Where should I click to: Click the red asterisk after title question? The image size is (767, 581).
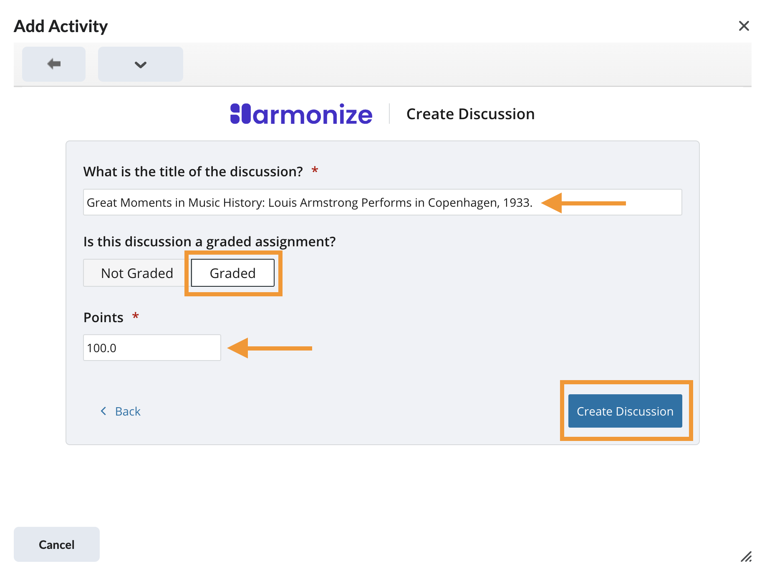pos(315,170)
